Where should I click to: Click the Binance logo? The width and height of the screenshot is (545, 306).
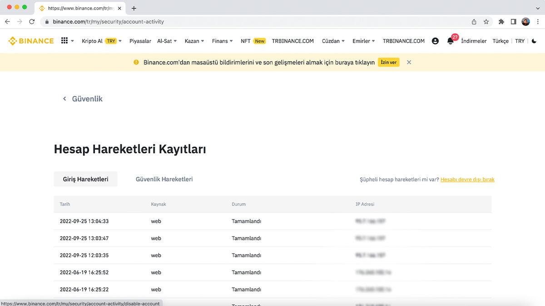[x=31, y=41]
